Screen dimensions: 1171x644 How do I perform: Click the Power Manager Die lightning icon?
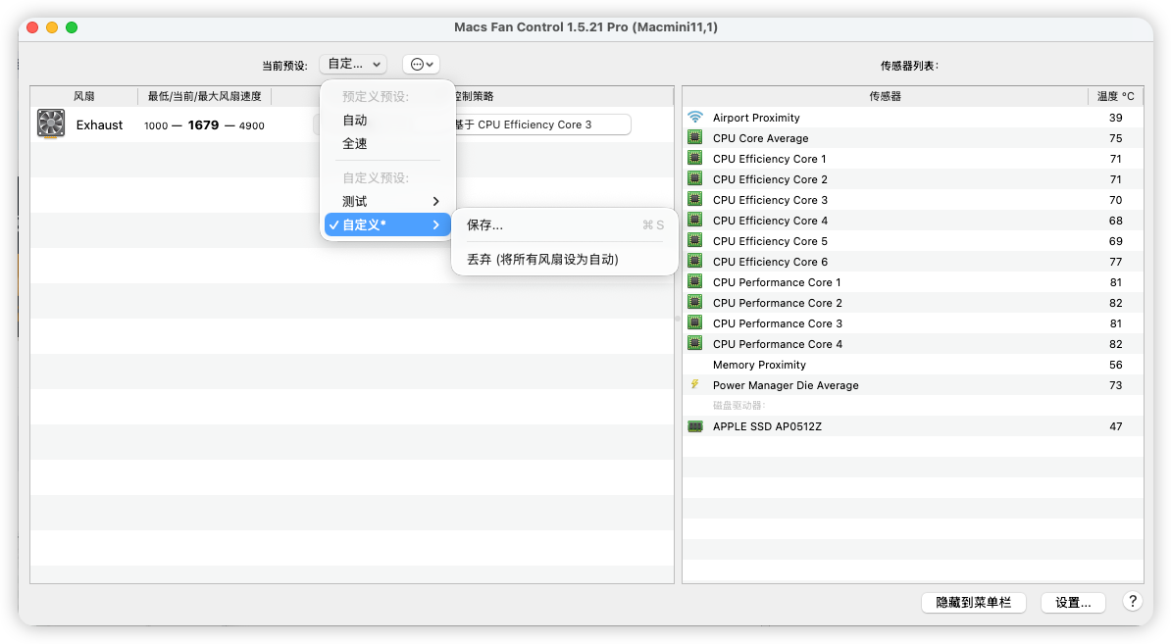tap(695, 385)
